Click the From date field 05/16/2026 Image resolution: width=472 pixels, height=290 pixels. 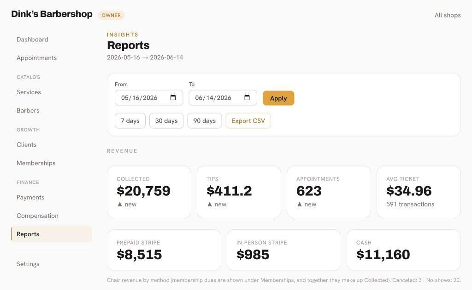coord(149,97)
